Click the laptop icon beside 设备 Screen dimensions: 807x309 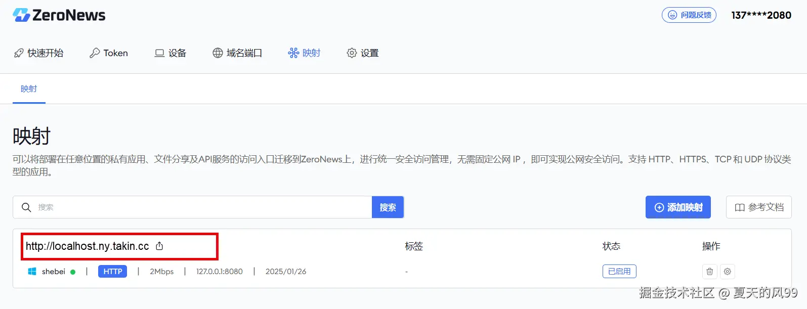click(159, 53)
